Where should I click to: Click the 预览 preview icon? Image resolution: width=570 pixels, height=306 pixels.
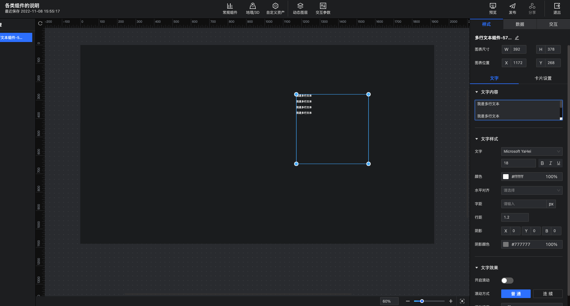pyautogui.click(x=493, y=8)
